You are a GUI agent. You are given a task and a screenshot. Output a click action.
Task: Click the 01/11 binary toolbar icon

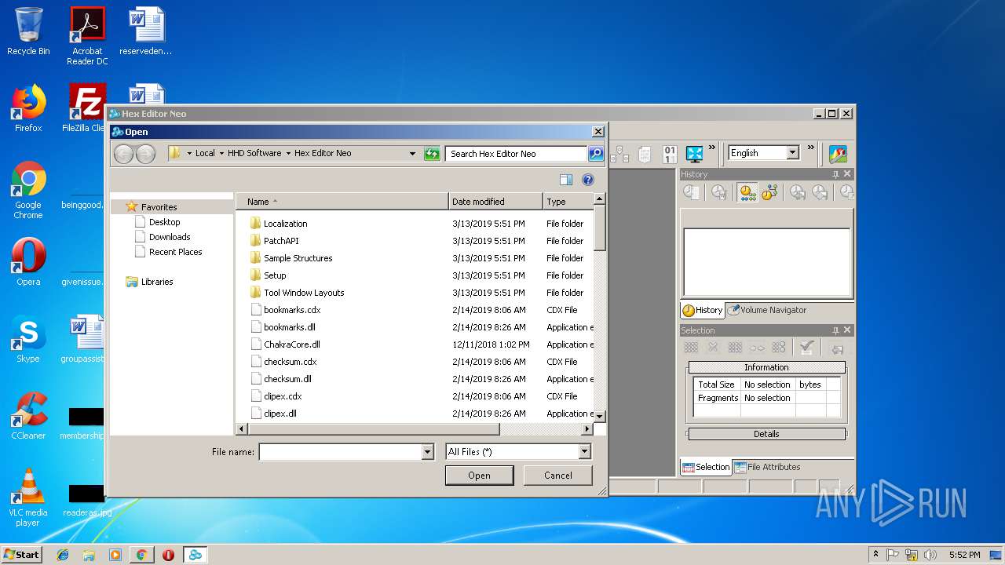[670, 154]
